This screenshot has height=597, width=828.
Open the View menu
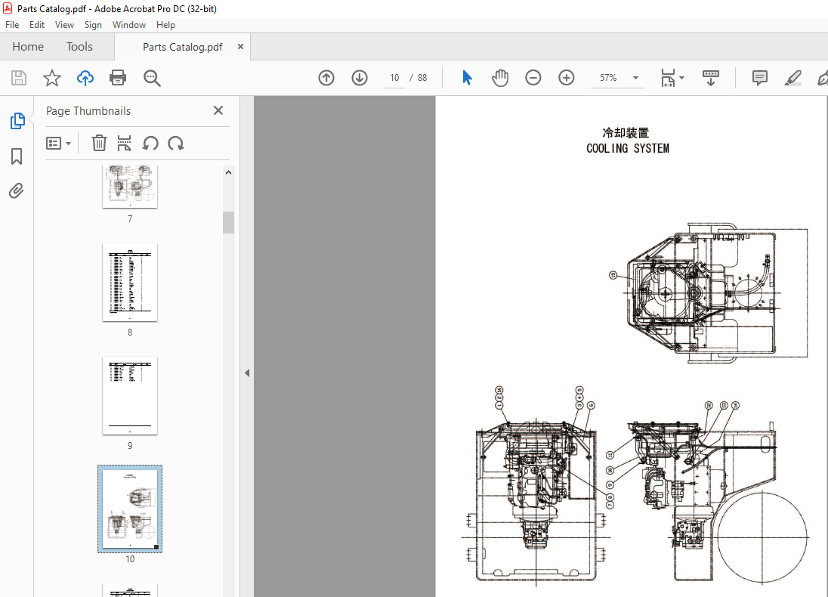[64, 25]
